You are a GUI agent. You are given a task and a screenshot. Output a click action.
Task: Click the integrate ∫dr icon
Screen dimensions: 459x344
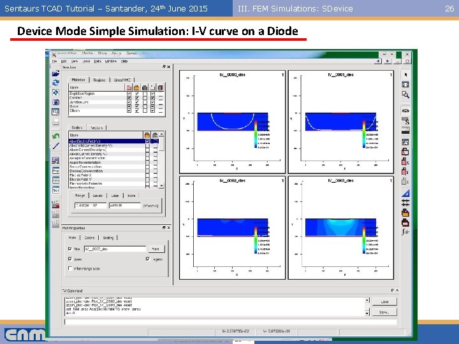(x=405, y=232)
